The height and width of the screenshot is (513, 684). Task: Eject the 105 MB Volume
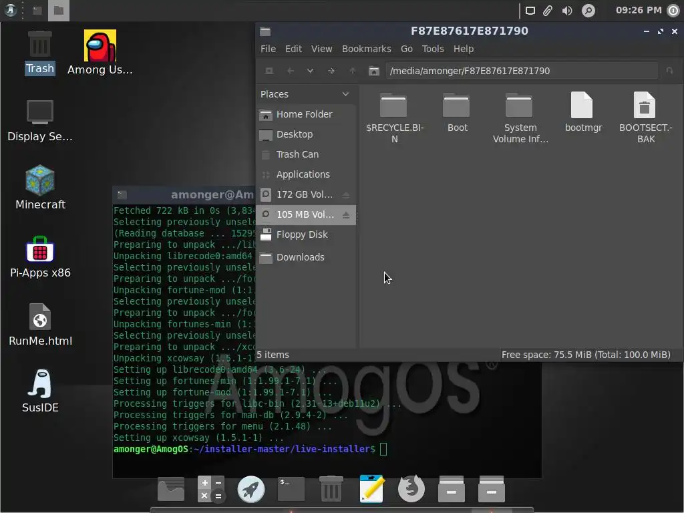point(346,215)
